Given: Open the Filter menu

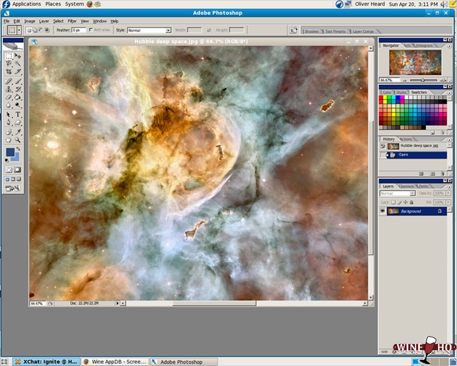Looking at the screenshot, I should (72, 21).
